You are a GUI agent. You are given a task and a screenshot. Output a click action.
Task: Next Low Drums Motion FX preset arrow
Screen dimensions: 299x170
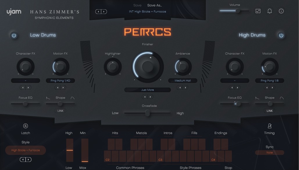pyautogui.click(x=63, y=88)
